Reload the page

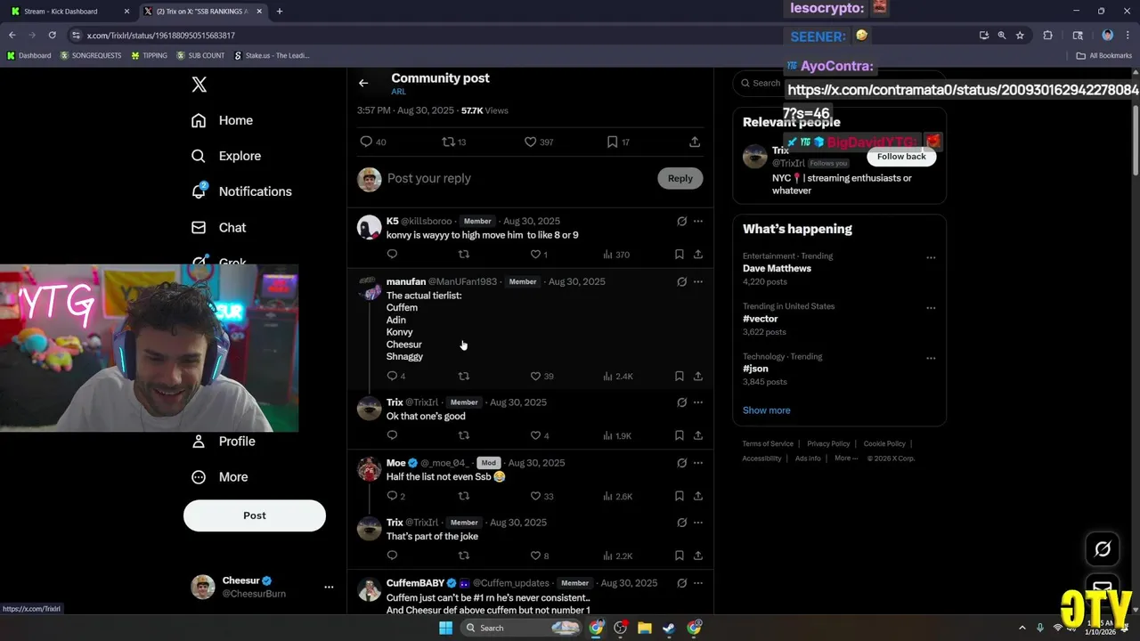(x=52, y=35)
